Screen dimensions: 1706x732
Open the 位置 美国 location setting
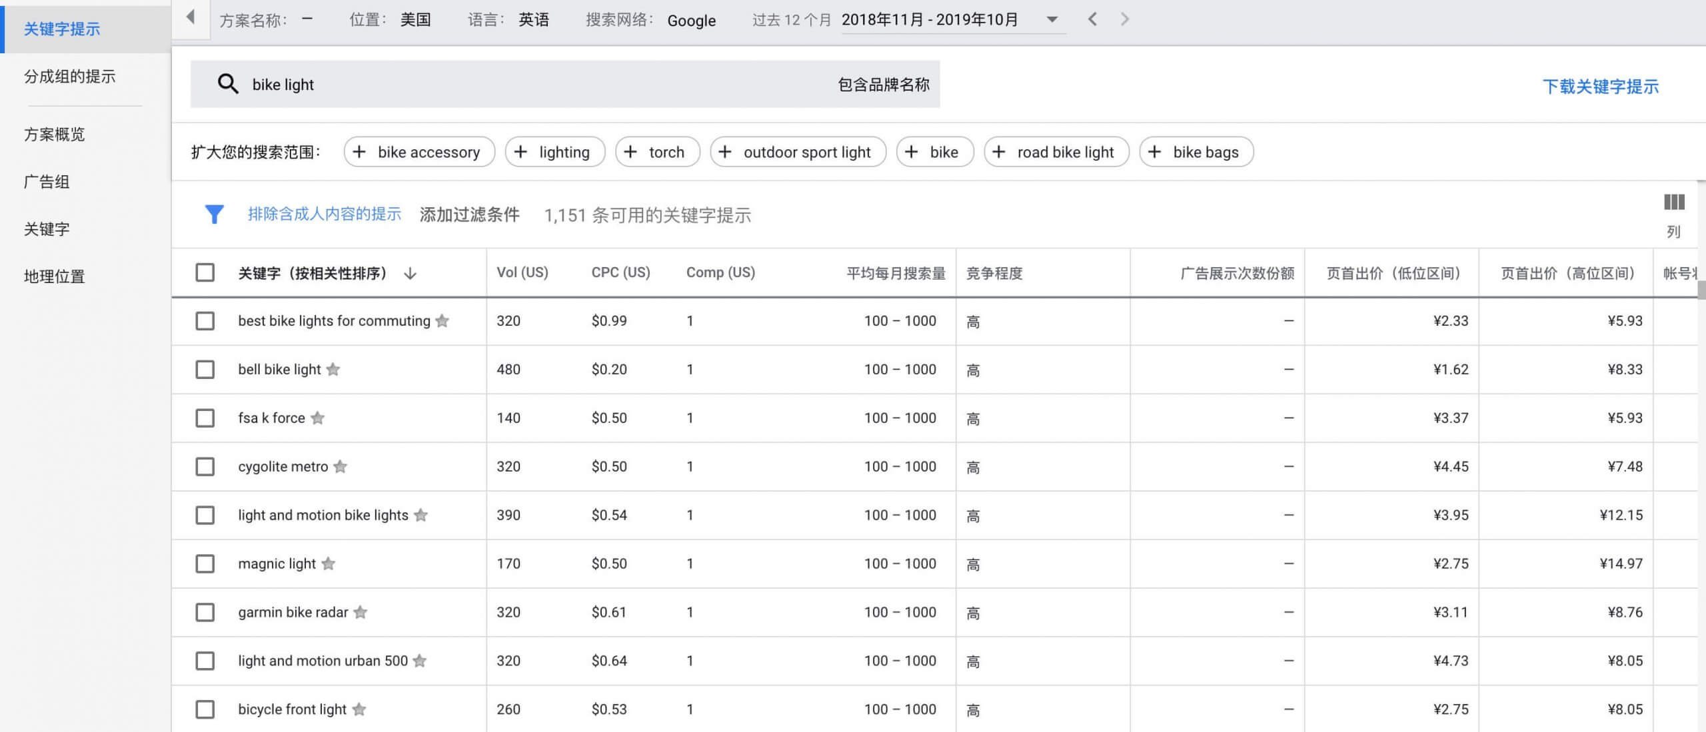tap(391, 20)
